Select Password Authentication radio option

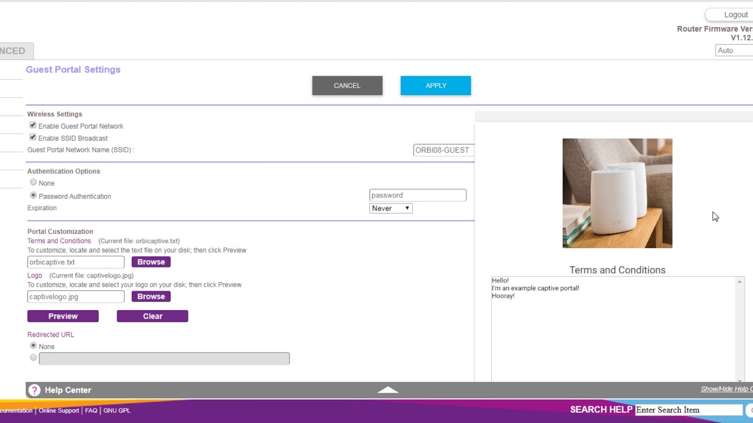coord(34,196)
